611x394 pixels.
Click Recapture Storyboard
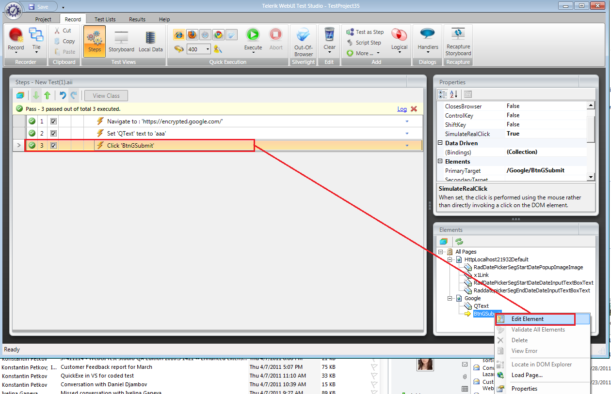click(x=458, y=41)
